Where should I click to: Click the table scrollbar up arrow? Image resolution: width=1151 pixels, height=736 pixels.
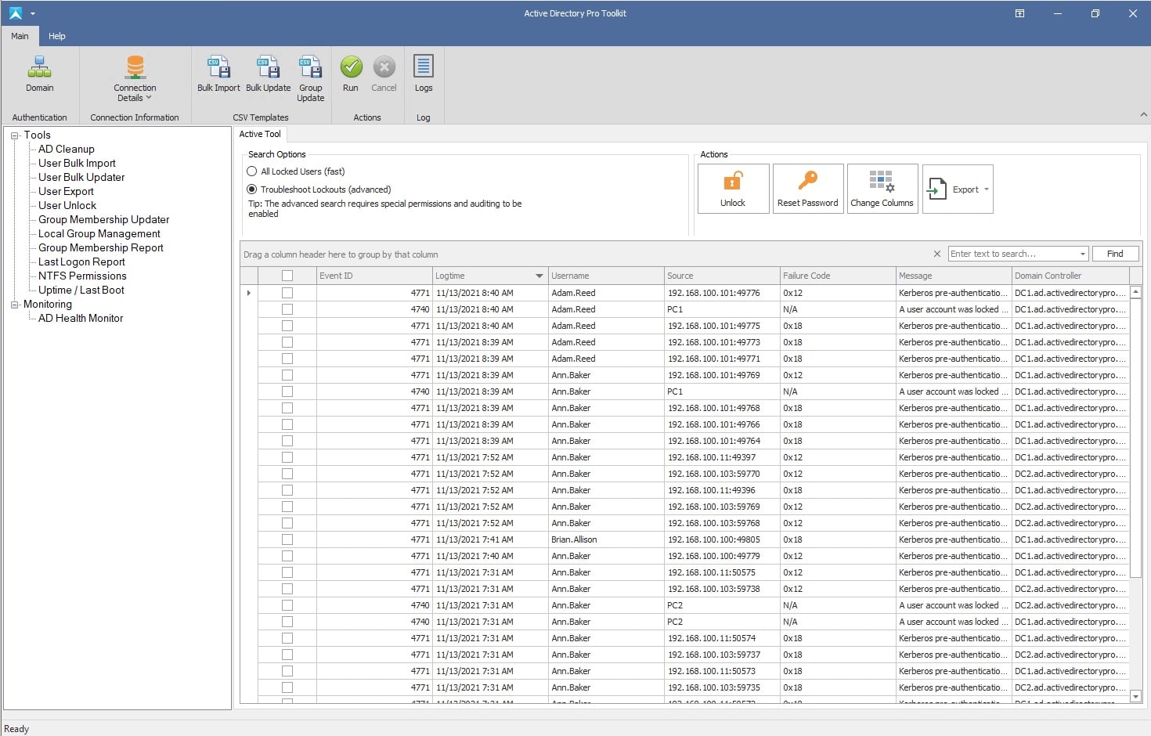pos(1136,291)
